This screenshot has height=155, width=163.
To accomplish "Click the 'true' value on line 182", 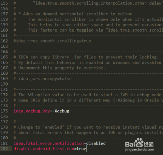I will (x=81, y=149).
